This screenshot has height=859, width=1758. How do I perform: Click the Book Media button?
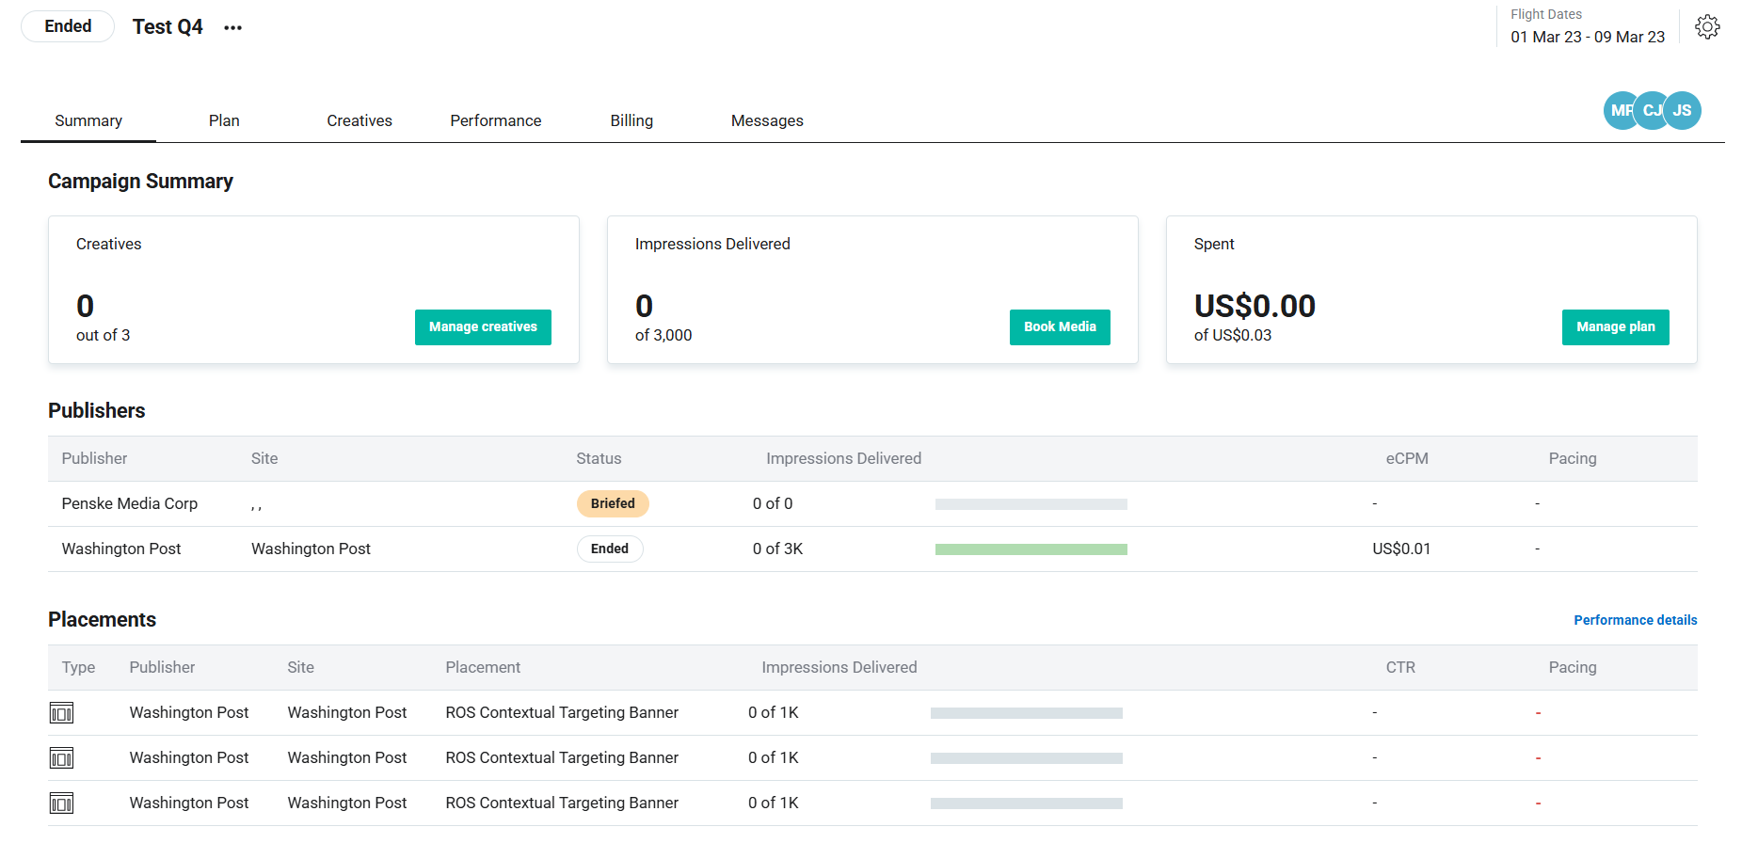(1060, 326)
